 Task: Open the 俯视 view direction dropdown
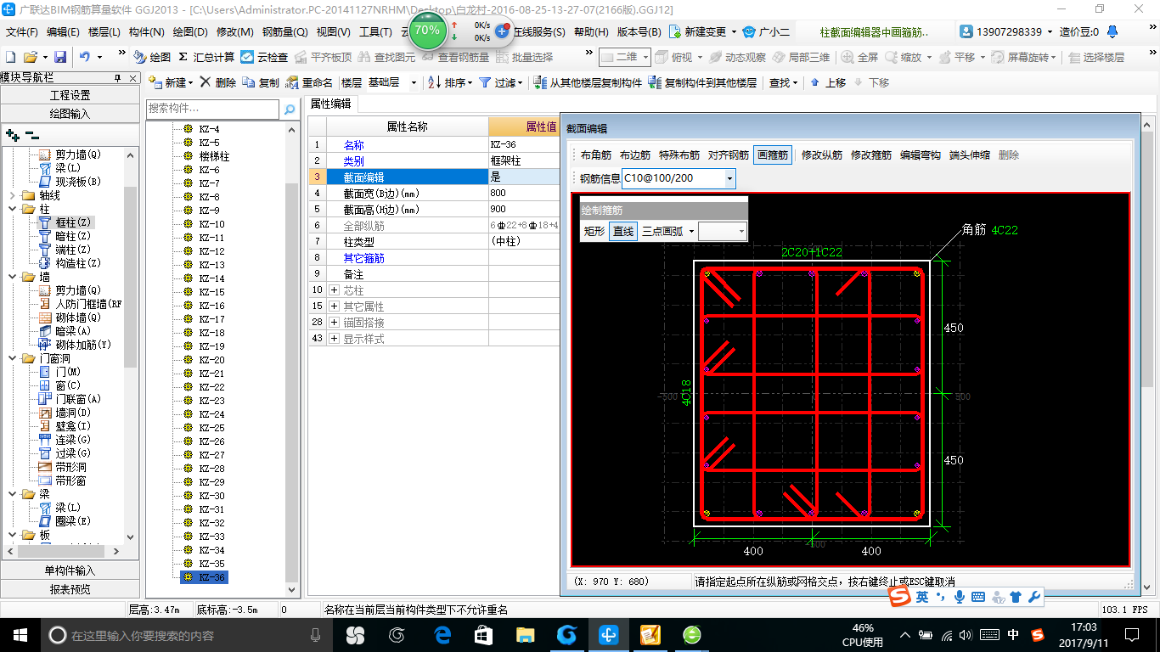(679, 57)
